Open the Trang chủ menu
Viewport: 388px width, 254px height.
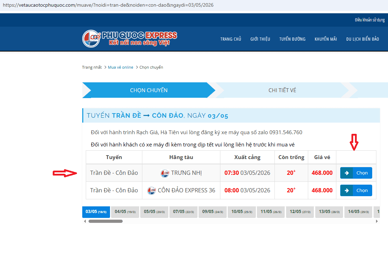pos(231,39)
